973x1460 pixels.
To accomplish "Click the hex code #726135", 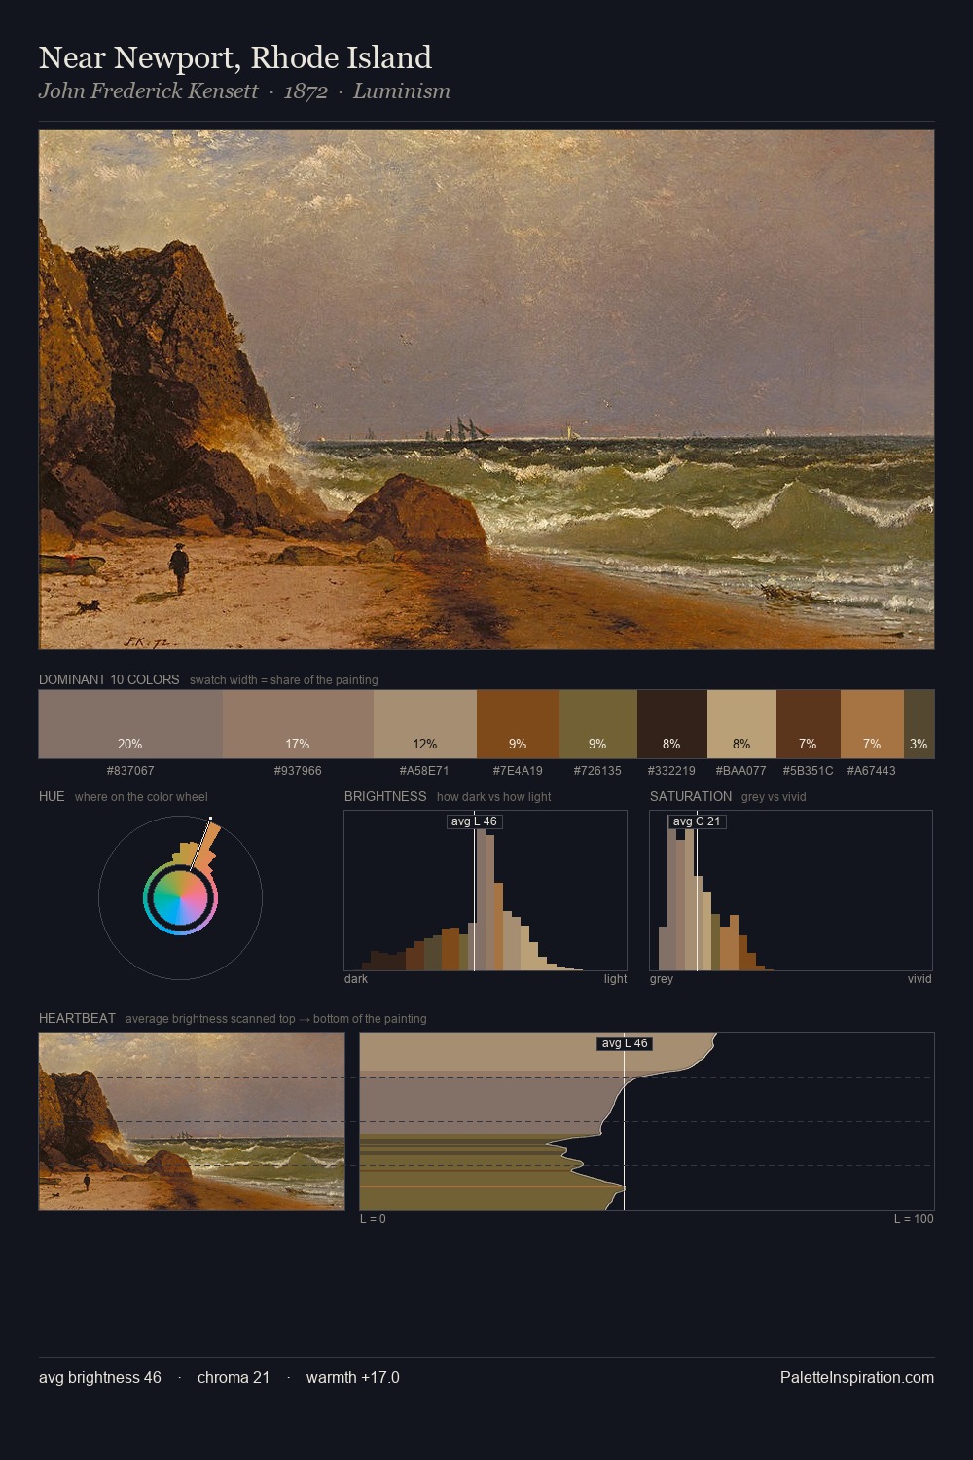I will click(x=596, y=771).
